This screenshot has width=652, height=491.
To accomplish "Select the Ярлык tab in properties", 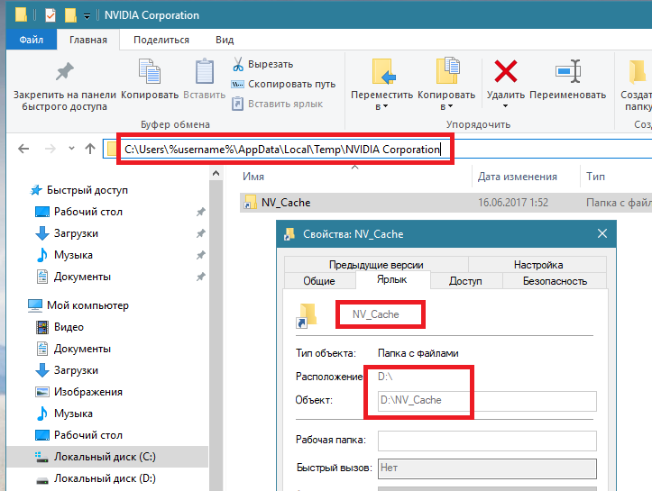I will [x=392, y=279].
